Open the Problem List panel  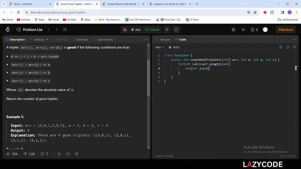coord(29,30)
